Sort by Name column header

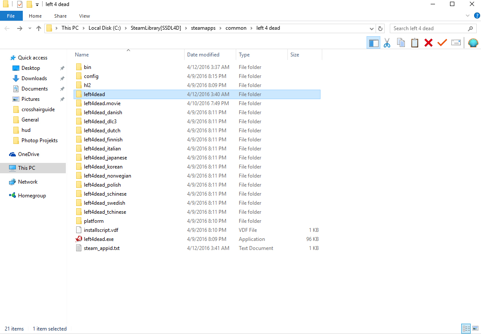coord(128,55)
